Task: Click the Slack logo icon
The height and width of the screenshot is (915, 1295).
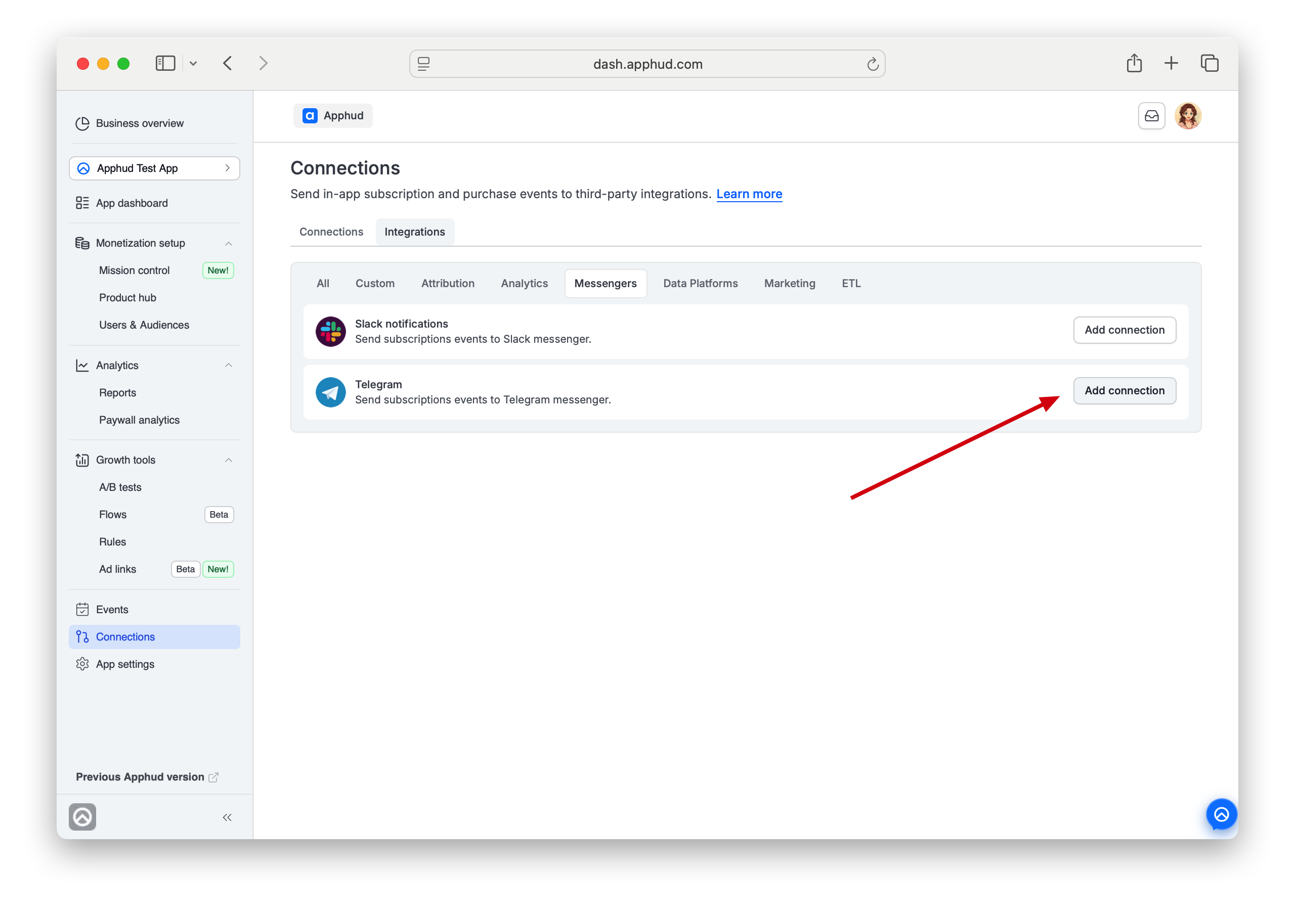Action: pos(330,332)
